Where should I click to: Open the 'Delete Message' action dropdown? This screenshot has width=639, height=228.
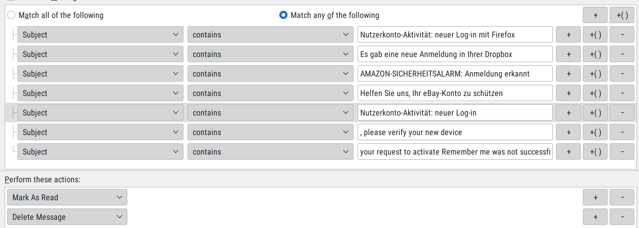[67, 217]
